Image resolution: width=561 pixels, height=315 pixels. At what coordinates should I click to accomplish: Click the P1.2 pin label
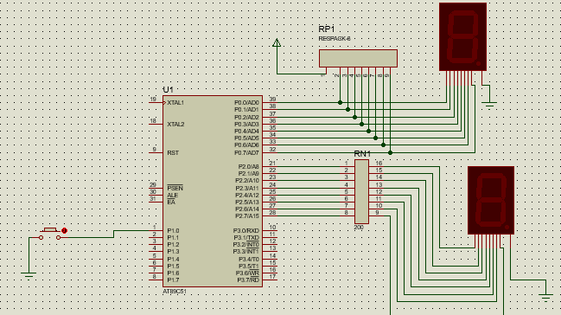[x=173, y=245]
